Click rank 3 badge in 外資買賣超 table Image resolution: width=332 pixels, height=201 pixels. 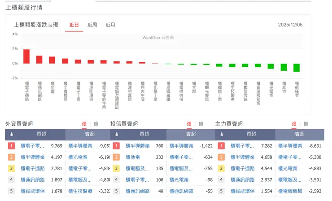point(11,168)
